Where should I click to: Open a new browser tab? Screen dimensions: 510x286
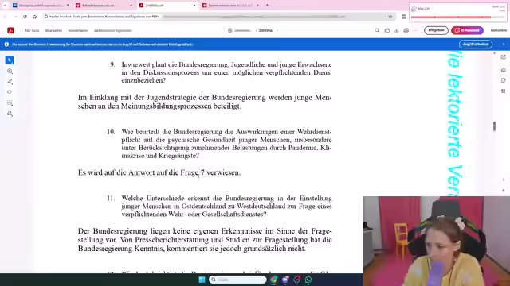pyautogui.click(x=268, y=6)
